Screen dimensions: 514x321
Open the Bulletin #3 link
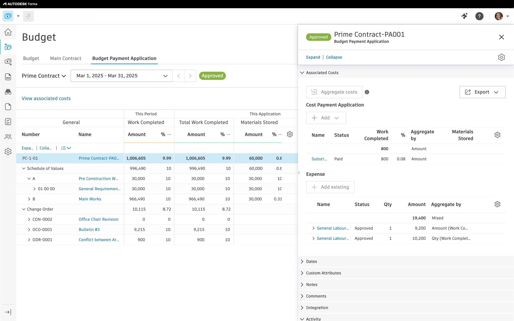pyautogui.click(x=89, y=230)
